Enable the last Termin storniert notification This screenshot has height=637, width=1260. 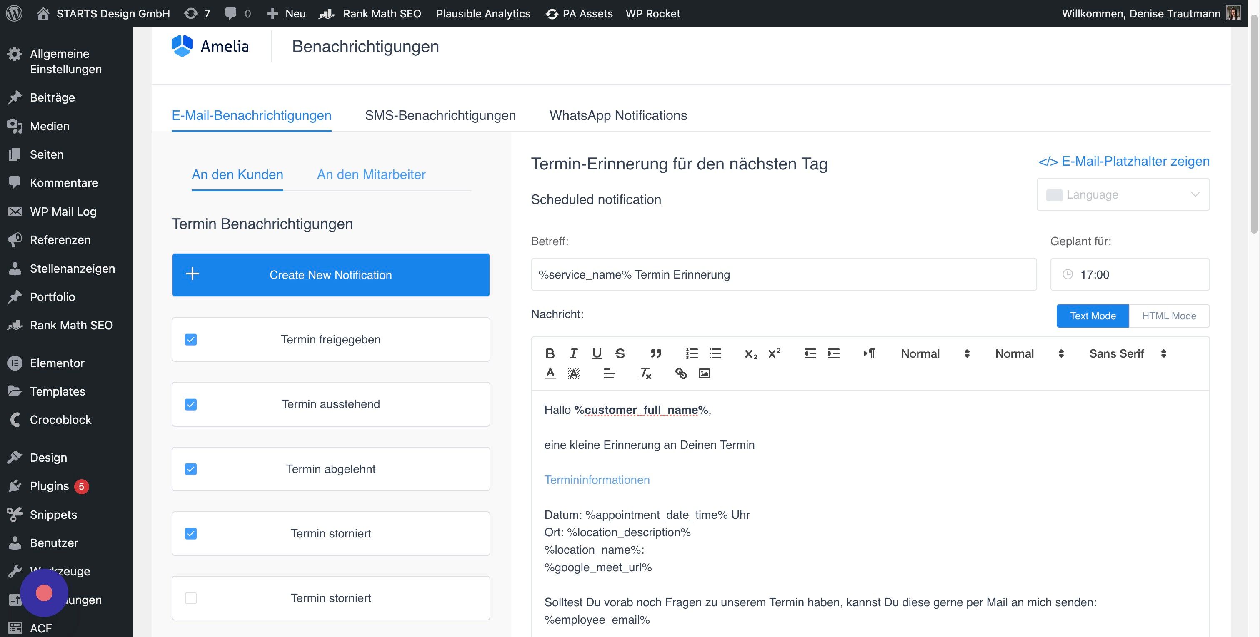click(x=190, y=597)
